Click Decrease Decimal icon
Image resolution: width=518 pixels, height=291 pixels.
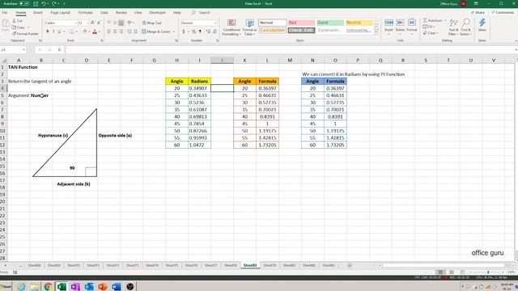point(214,32)
